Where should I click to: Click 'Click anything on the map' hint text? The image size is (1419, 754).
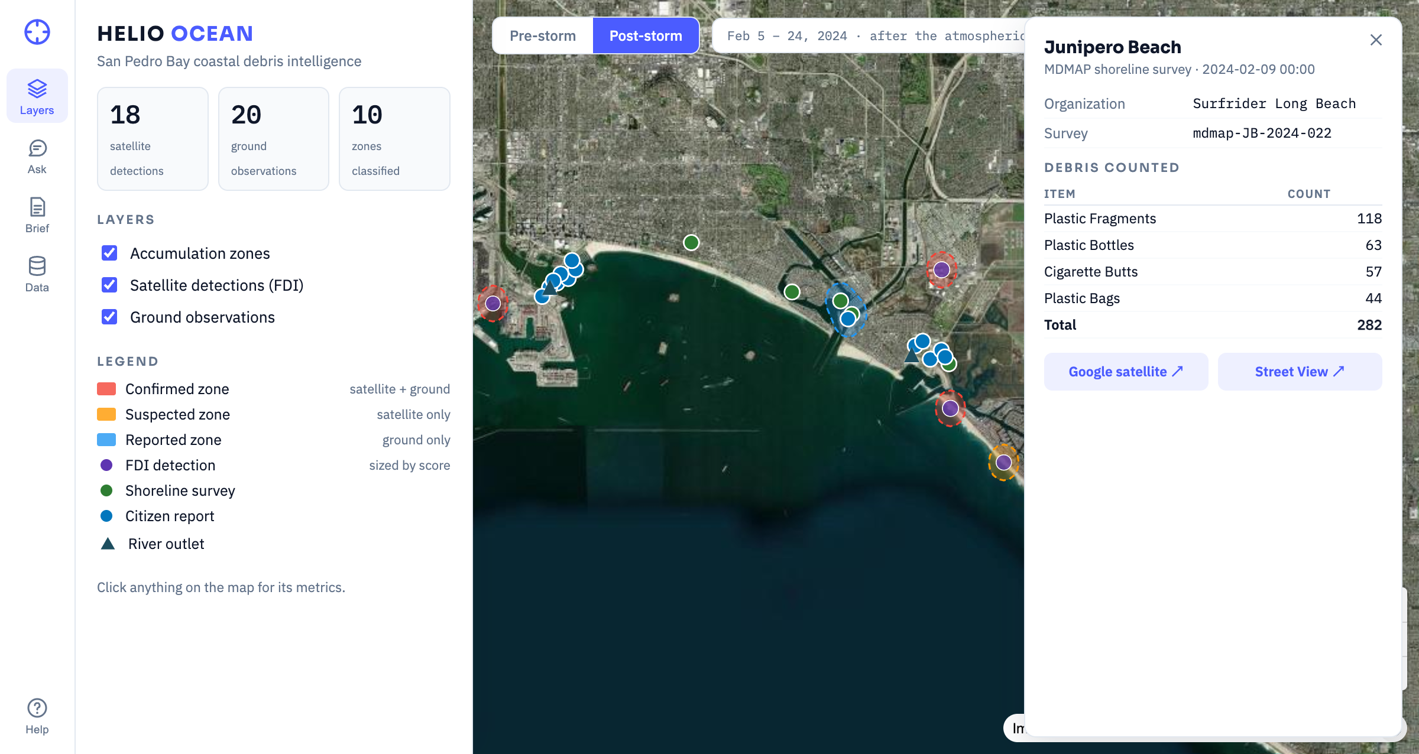click(x=221, y=587)
